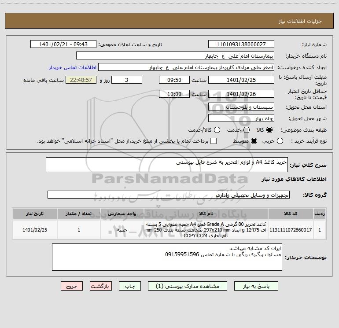Screen dimensions: 339x328
Task: Click the requester field اصغر علی مرادی
Action: click(186, 67)
